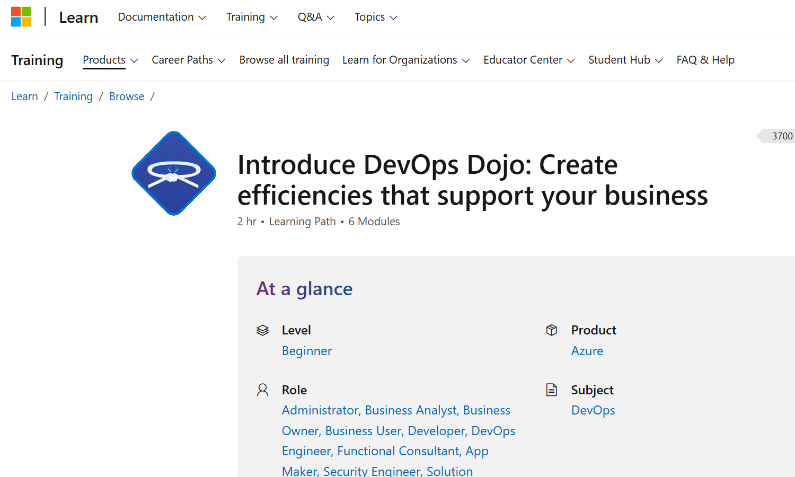795x477 pixels.
Task: Click the DevOps subject link
Action: [x=593, y=410]
